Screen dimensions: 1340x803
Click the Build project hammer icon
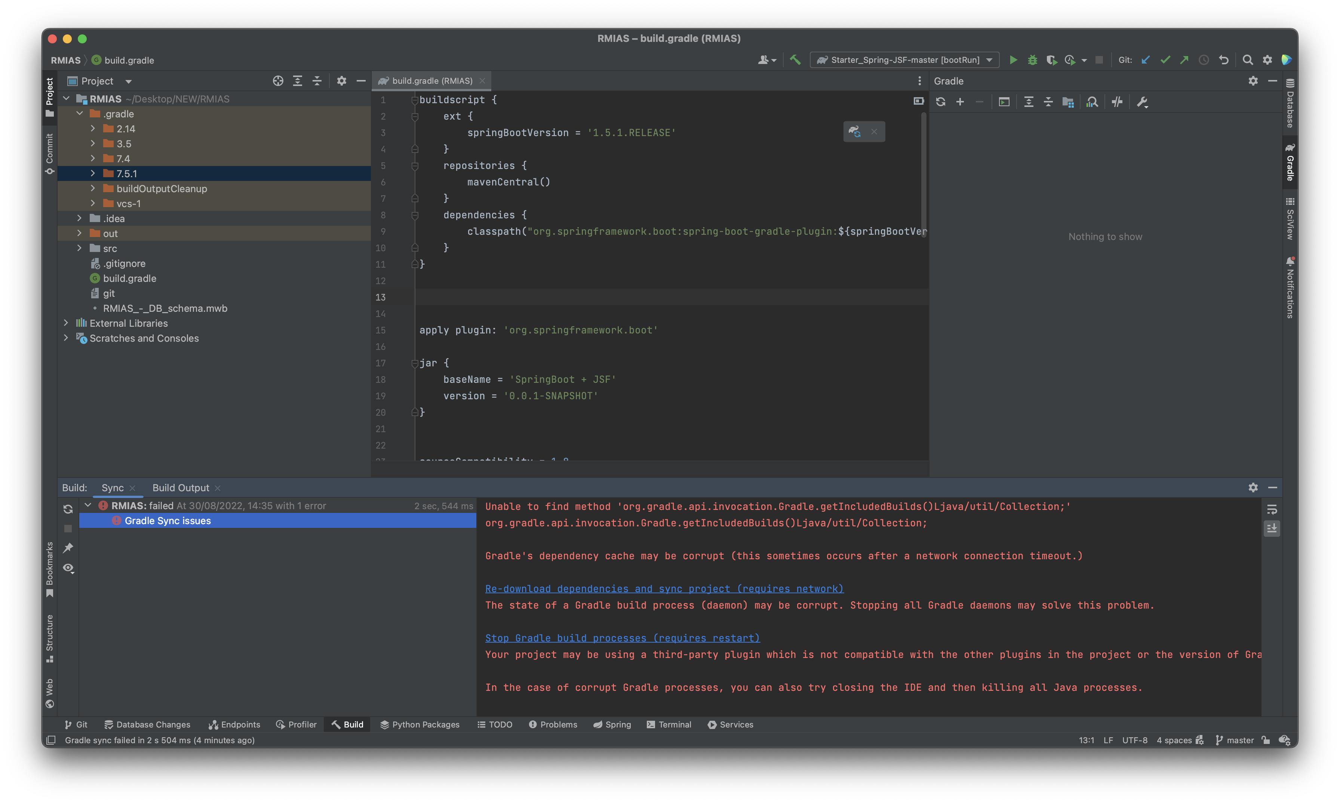795,60
